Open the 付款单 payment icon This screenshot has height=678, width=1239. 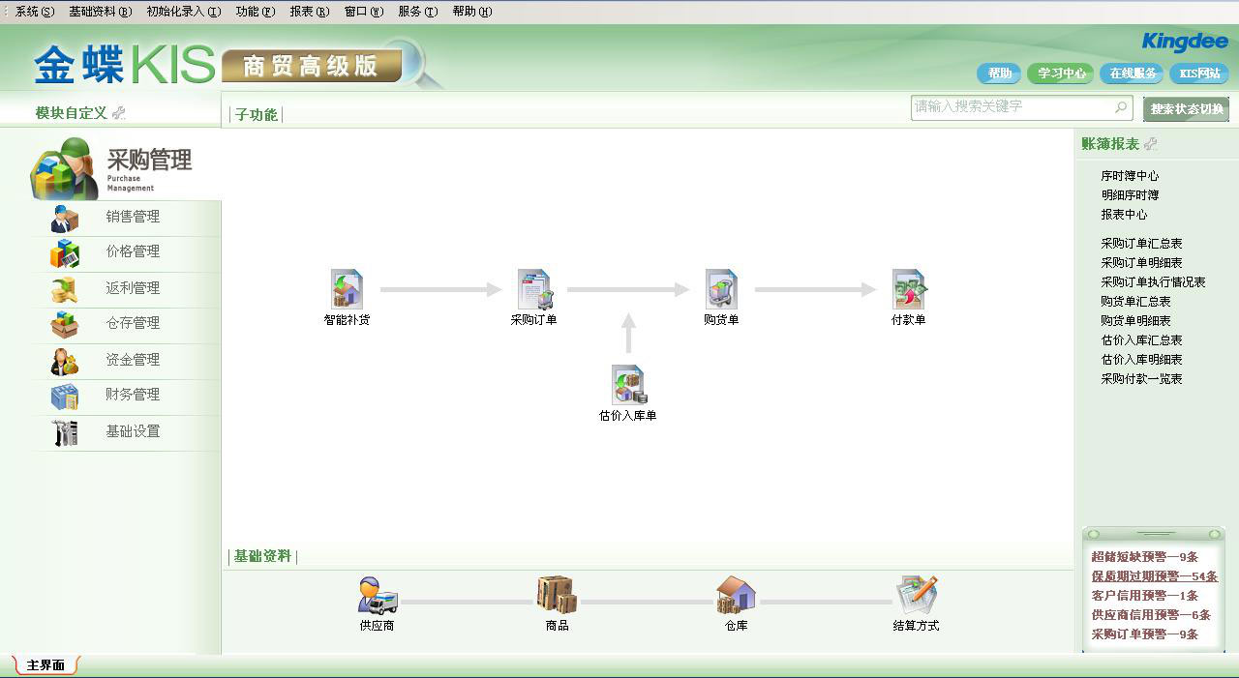coord(909,289)
